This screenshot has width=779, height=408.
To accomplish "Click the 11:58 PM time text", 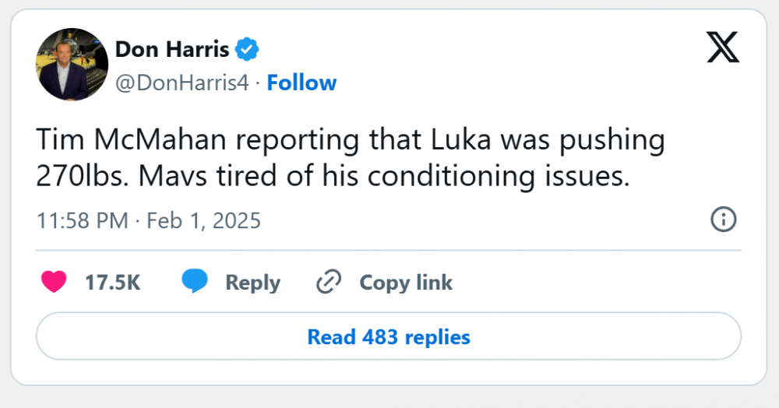I will (x=83, y=220).
